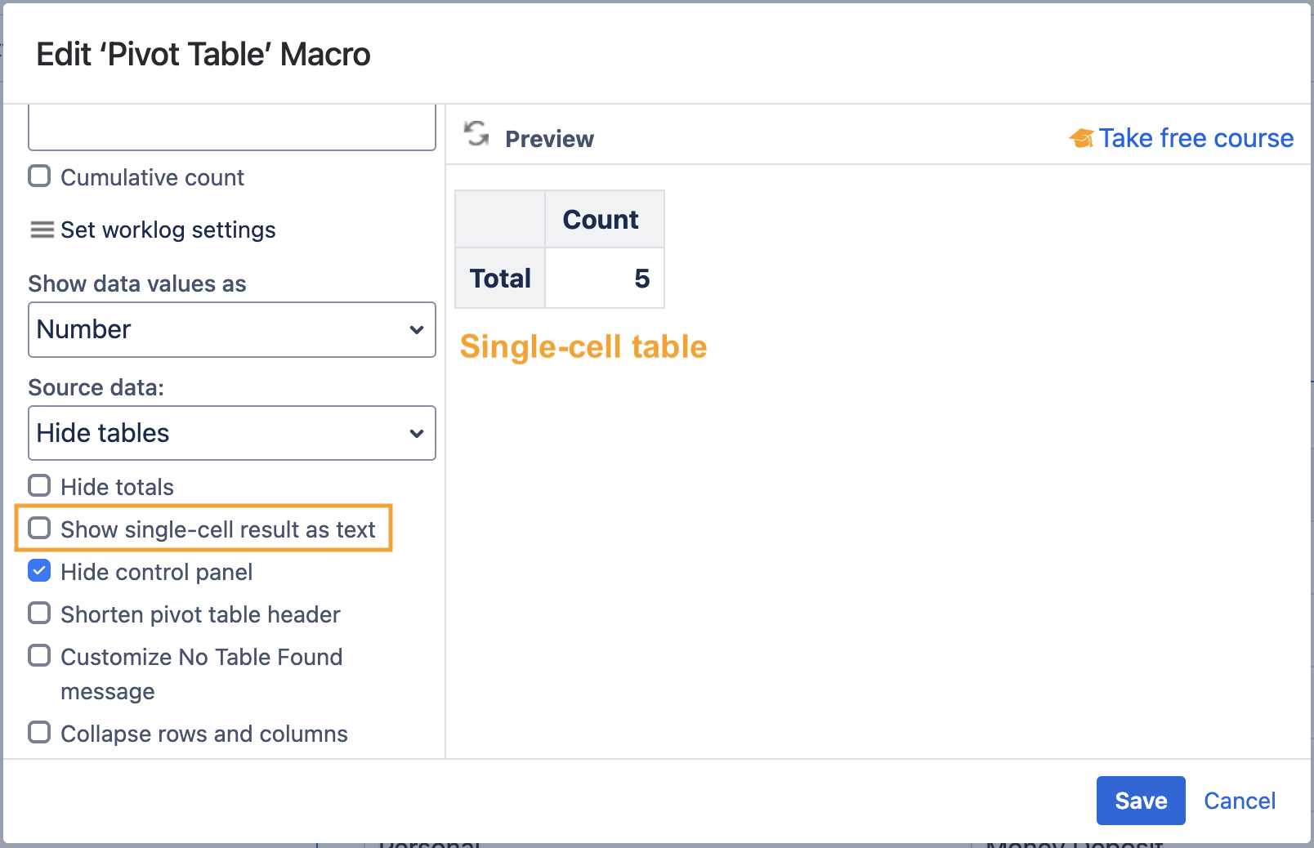Enable the Cumulative count checkbox
The image size is (1314, 848).
[x=39, y=176]
